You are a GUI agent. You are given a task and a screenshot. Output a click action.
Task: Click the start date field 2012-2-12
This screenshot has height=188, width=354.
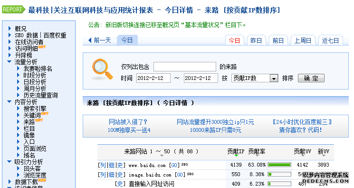tap(153, 78)
